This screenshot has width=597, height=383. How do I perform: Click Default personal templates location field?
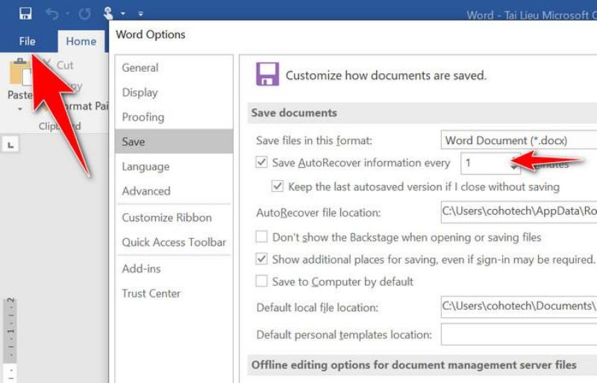tap(519, 334)
